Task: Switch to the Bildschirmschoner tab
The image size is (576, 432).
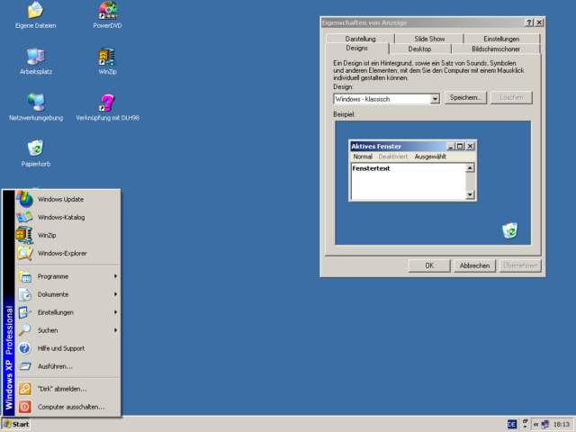Action: click(x=494, y=49)
